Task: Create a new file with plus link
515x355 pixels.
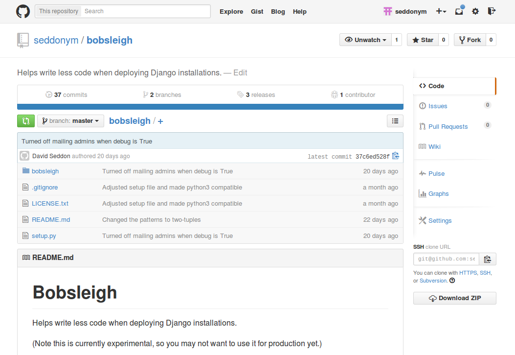Action: [160, 121]
